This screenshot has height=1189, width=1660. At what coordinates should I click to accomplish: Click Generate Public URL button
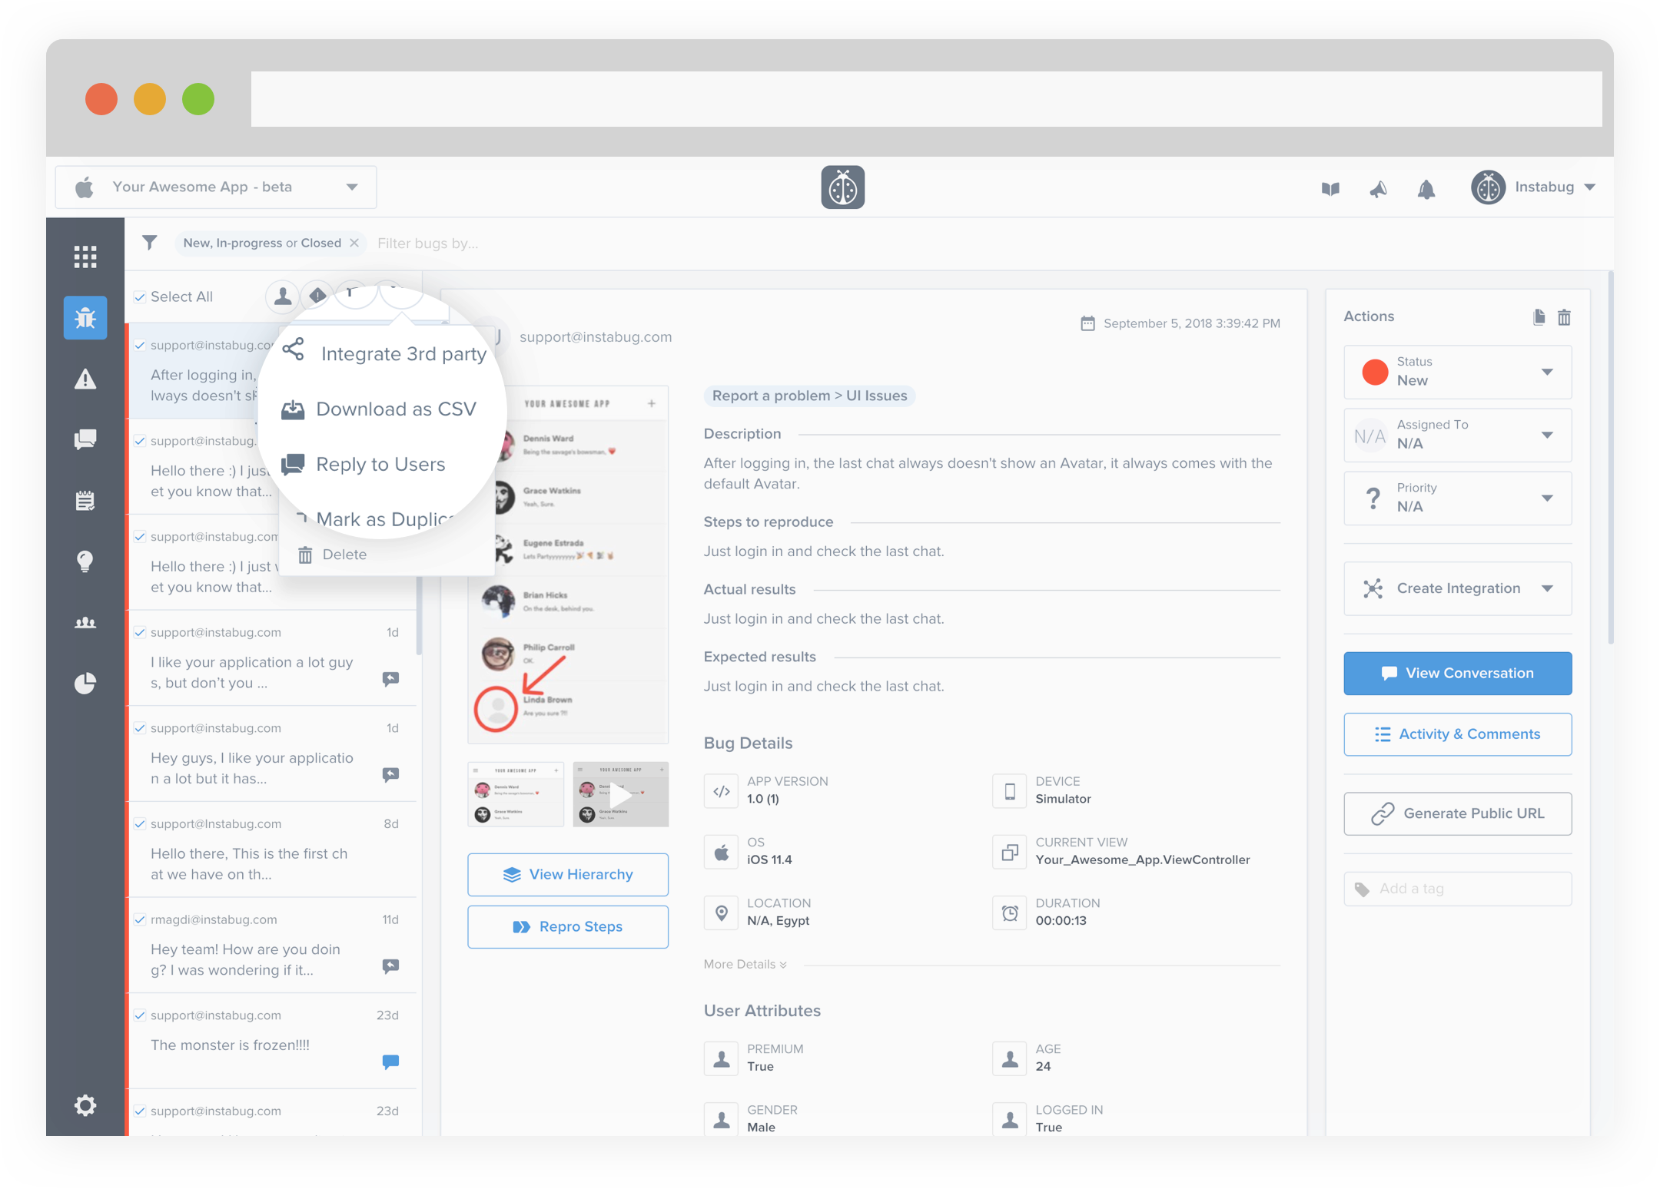tap(1457, 813)
